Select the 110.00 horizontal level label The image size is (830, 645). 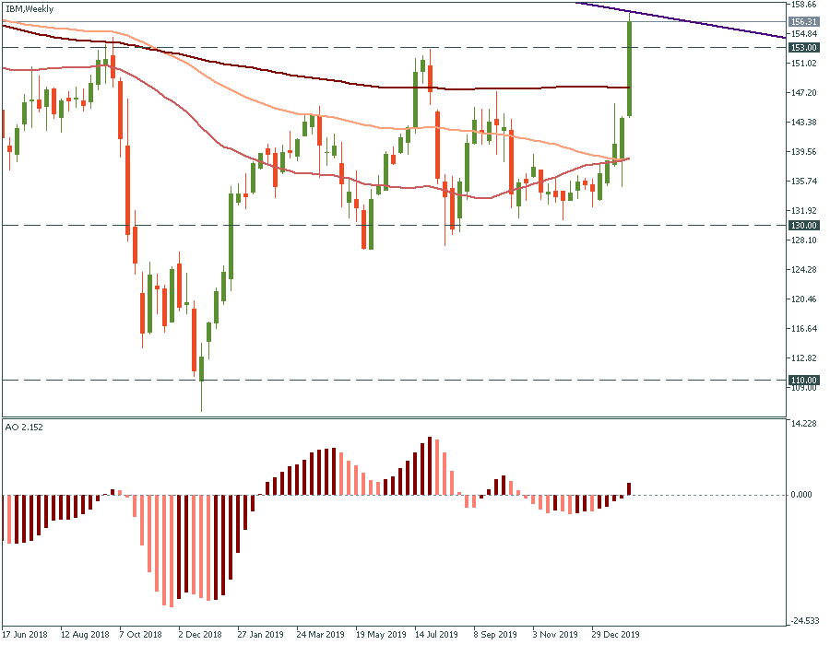click(804, 380)
